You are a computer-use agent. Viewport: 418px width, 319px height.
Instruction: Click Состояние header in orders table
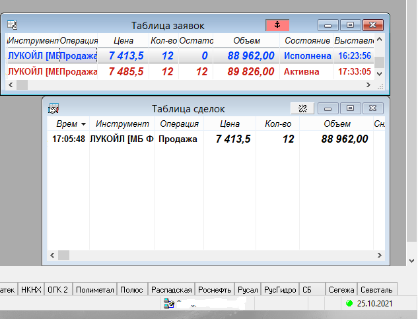click(x=307, y=40)
